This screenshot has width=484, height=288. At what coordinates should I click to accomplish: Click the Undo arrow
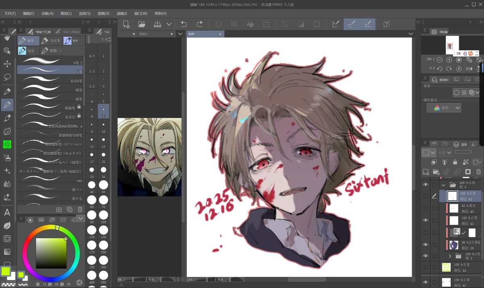tap(184, 24)
